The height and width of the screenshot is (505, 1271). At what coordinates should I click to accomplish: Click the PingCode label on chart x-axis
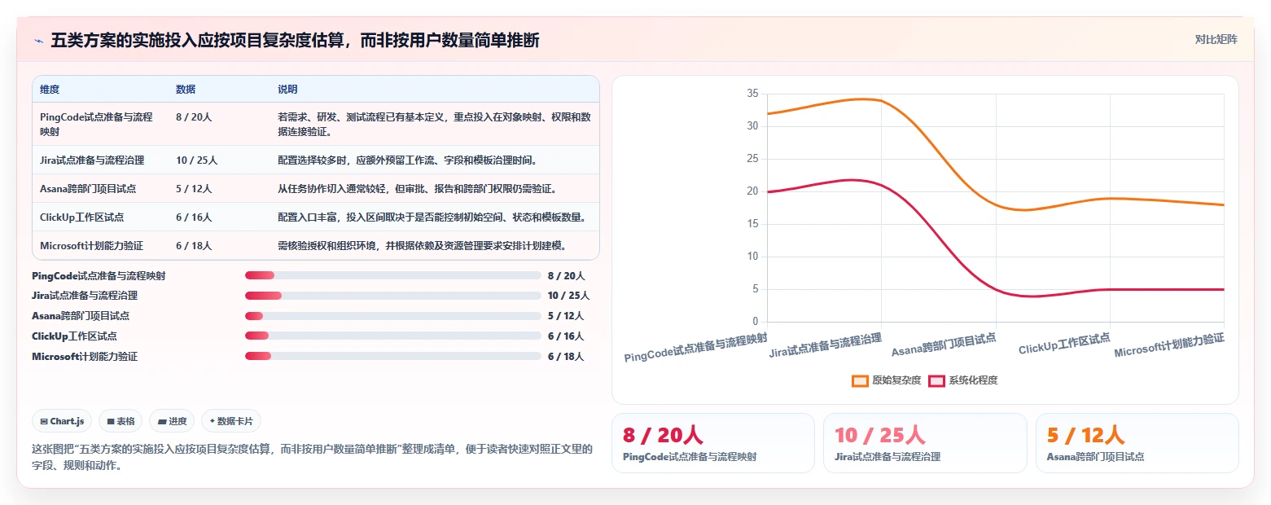tap(695, 348)
